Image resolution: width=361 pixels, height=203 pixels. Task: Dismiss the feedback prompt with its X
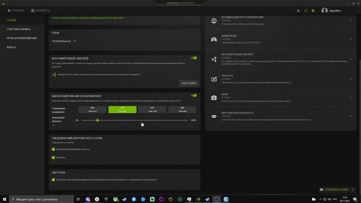(353, 189)
